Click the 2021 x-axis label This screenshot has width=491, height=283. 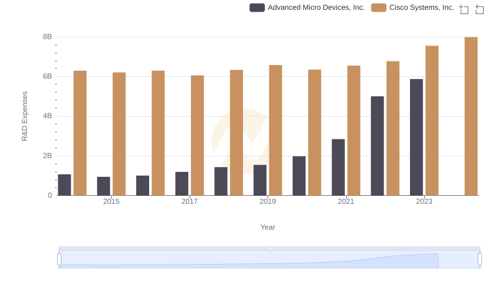coord(346,201)
